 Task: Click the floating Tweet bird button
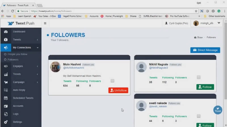pyautogui.click(x=218, y=110)
